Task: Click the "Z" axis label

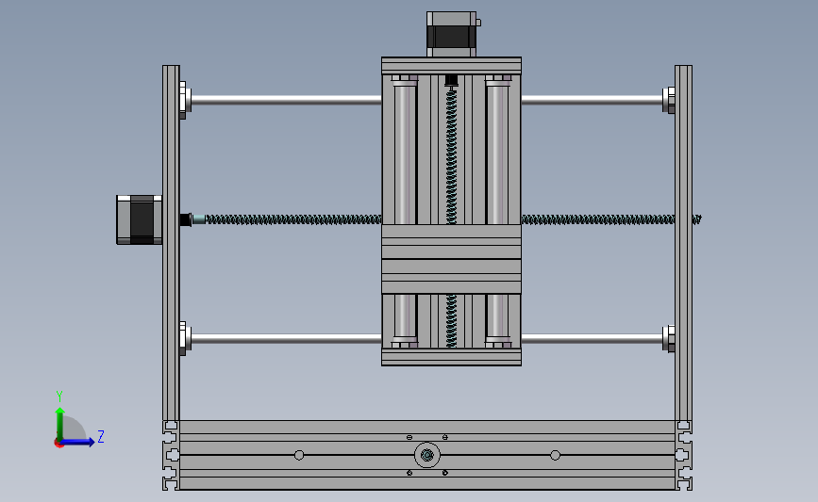Action: [x=101, y=436]
